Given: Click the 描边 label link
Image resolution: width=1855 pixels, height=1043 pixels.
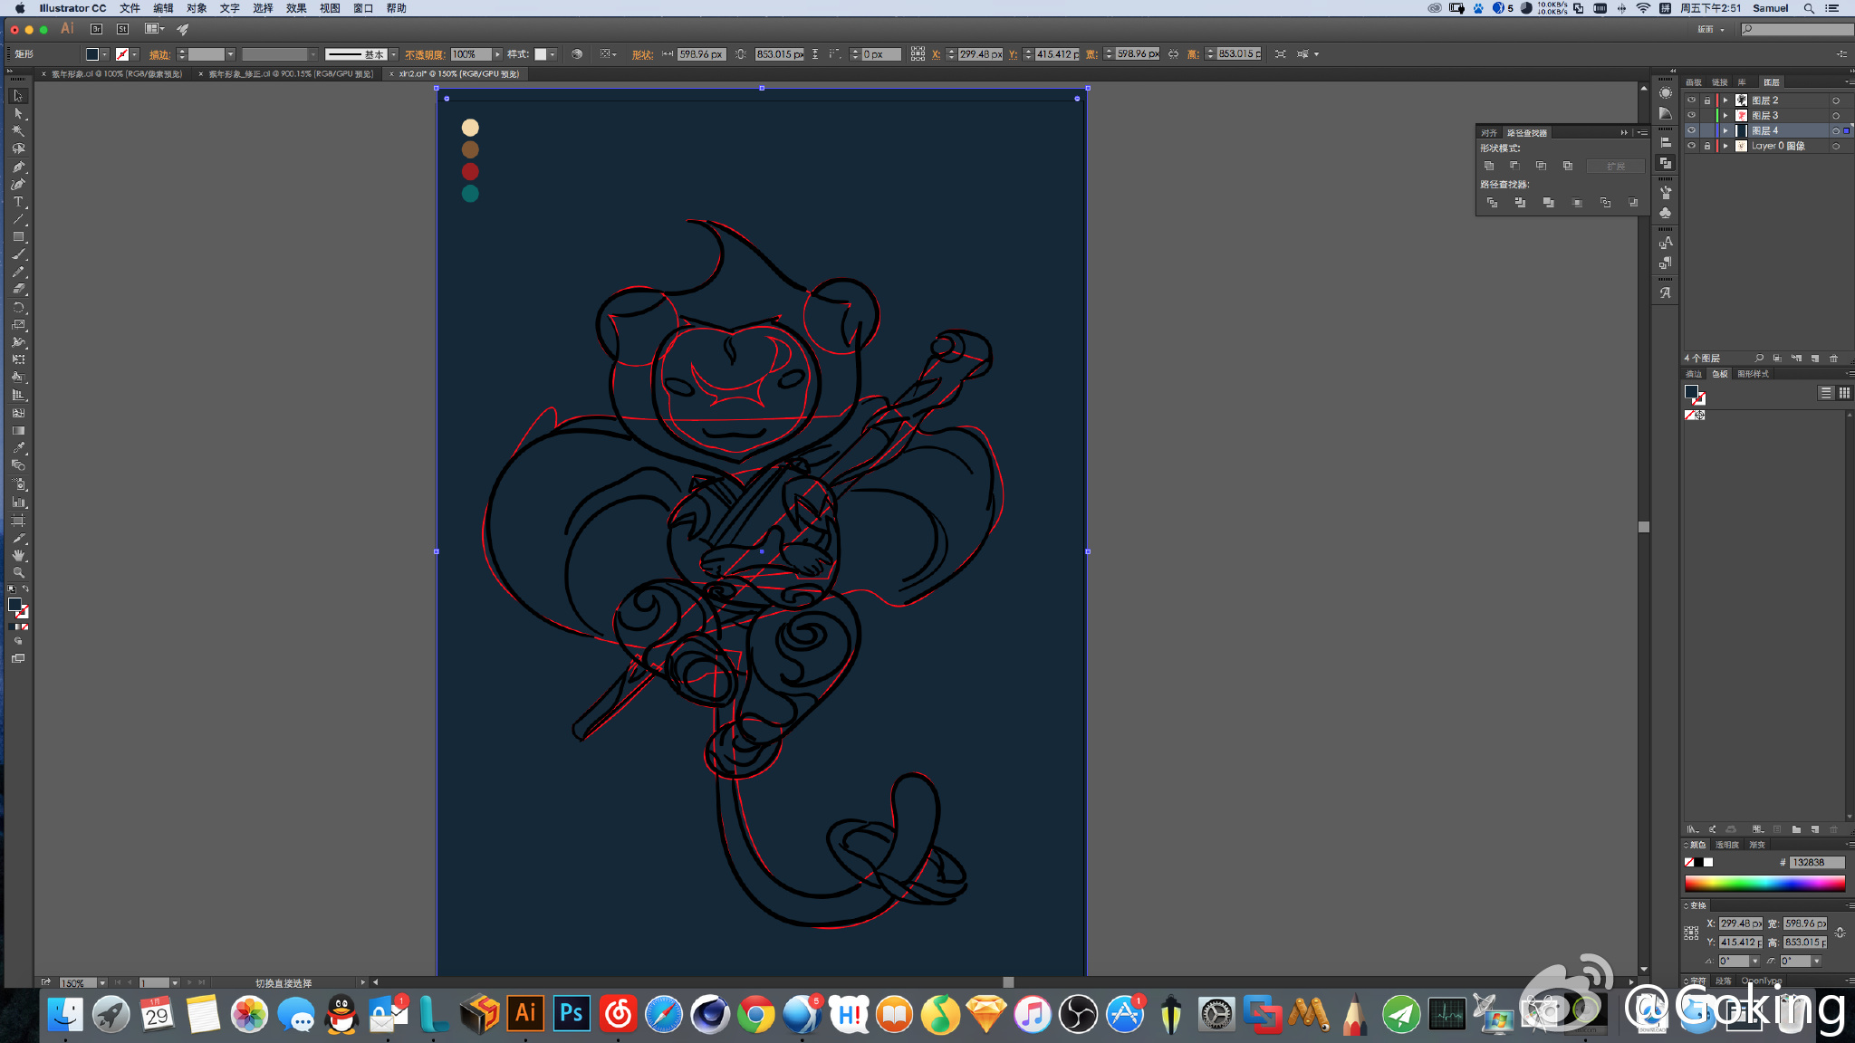Looking at the screenshot, I should coord(160,54).
